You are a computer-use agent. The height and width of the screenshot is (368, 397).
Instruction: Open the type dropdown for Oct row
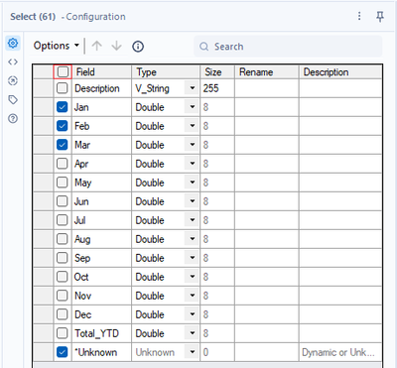click(192, 277)
